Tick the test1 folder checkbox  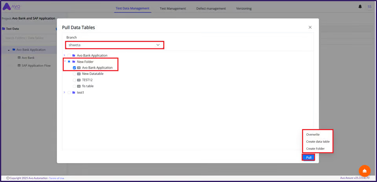pyautogui.click(x=69, y=93)
